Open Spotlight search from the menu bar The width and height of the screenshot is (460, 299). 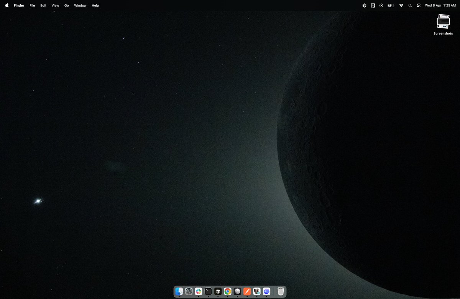(x=410, y=5)
